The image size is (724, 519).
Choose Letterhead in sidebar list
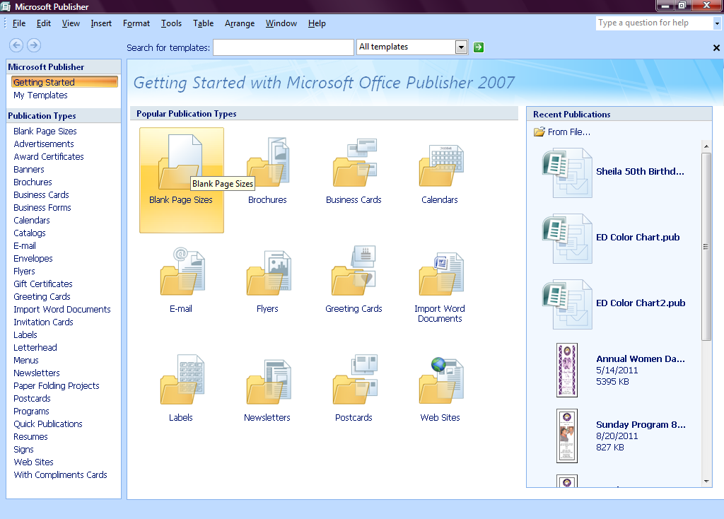(35, 348)
